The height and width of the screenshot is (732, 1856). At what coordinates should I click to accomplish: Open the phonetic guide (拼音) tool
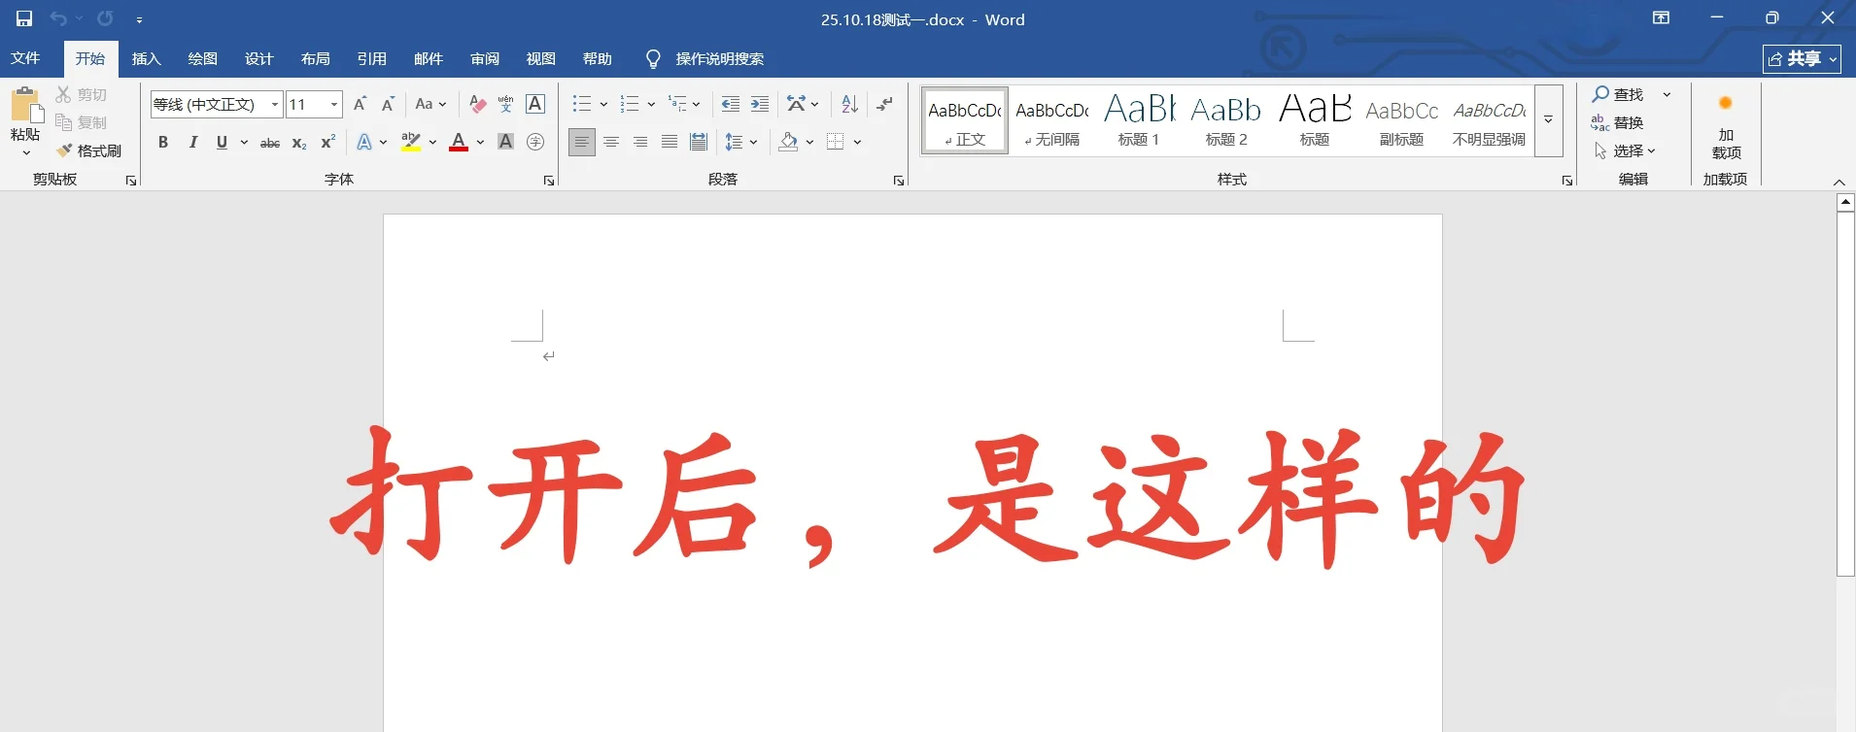pyautogui.click(x=505, y=104)
